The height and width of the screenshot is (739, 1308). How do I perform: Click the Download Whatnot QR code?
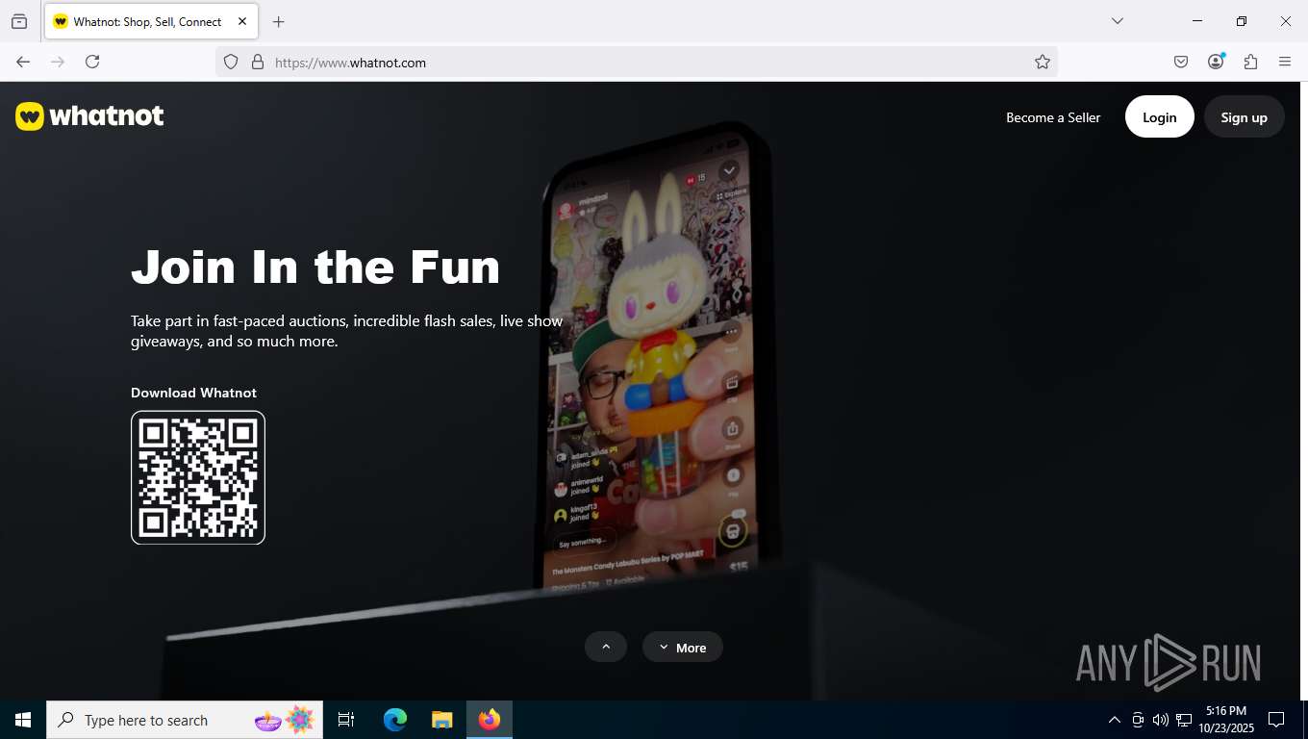[198, 477]
